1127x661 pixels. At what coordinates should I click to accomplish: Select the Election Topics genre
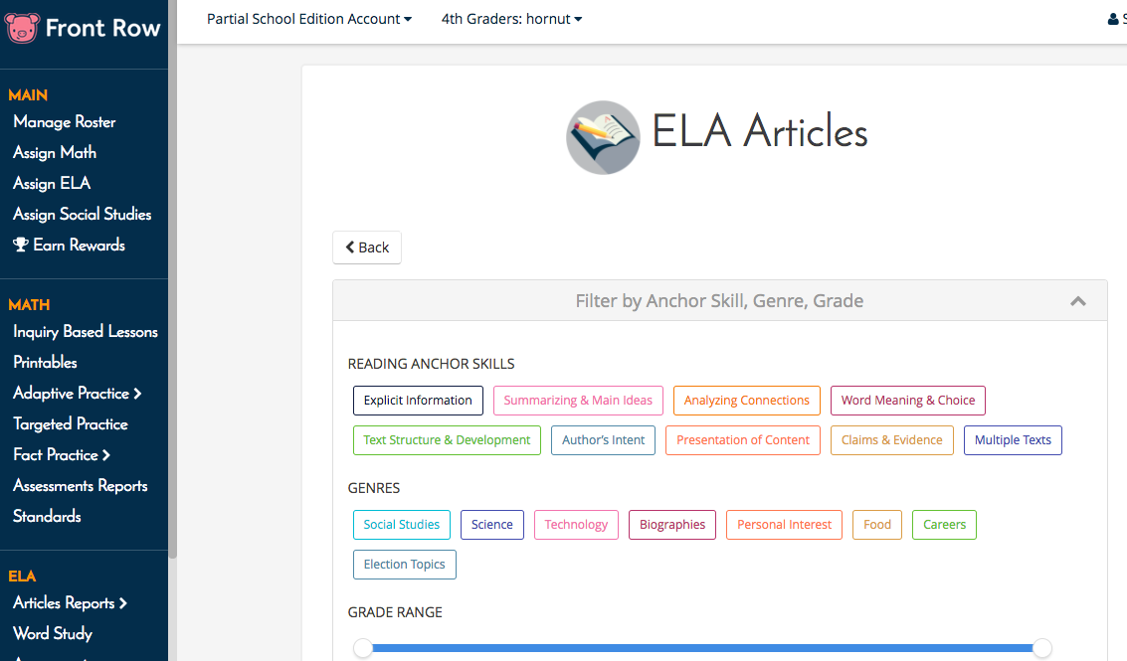coord(404,565)
